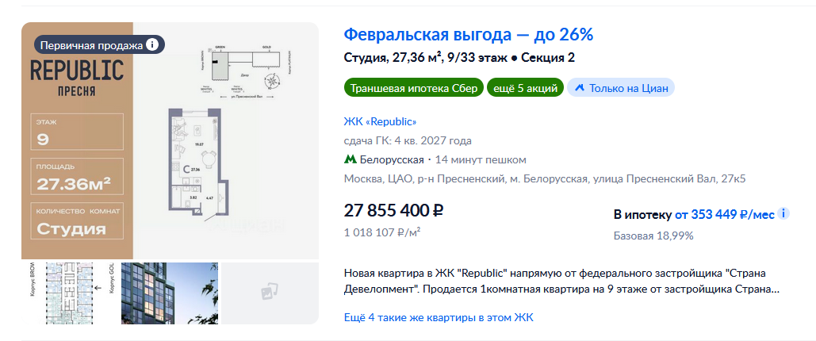Image resolution: width=816 pixels, height=341 pixels.
Task: Expand the ещё 5 акций promotions badge
Action: [x=524, y=88]
